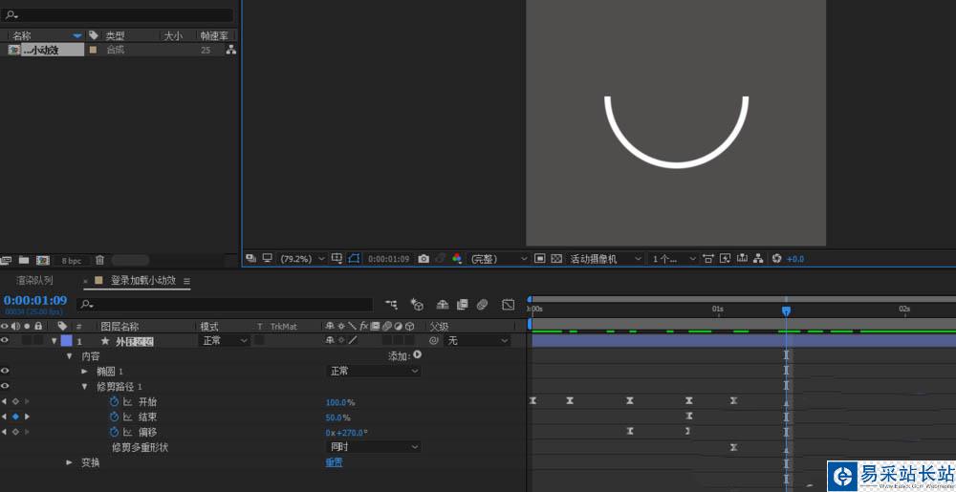Image resolution: width=956 pixels, height=492 pixels.
Task: Select the 登录加载小动效 composition tab
Action: pos(142,281)
